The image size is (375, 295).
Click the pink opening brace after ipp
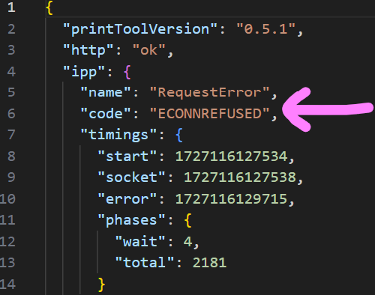pyautogui.click(x=127, y=73)
